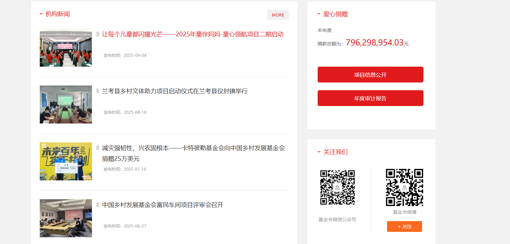Screen dimensions: 510x244
Task: Click the red-shirt conference thumbnail image
Action: [66, 48]
